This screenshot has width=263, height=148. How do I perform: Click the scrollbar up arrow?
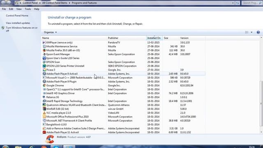pos(261,37)
